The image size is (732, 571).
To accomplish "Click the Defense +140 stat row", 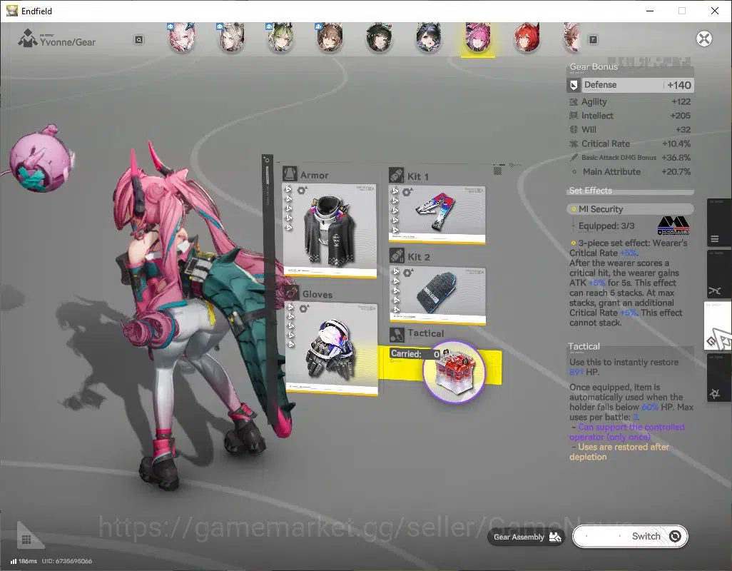I will pos(630,85).
